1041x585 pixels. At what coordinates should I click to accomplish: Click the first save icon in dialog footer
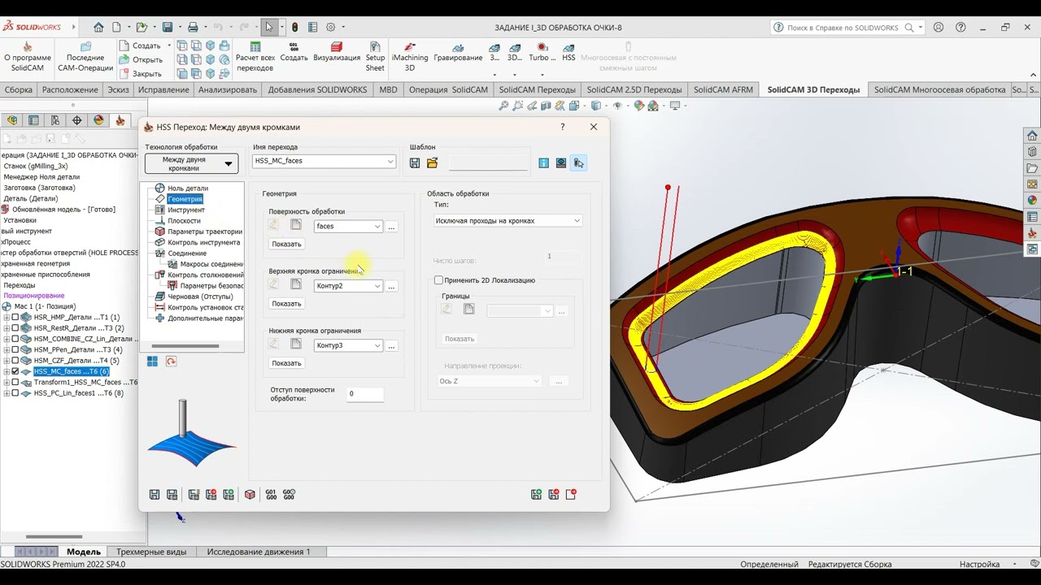tap(155, 494)
